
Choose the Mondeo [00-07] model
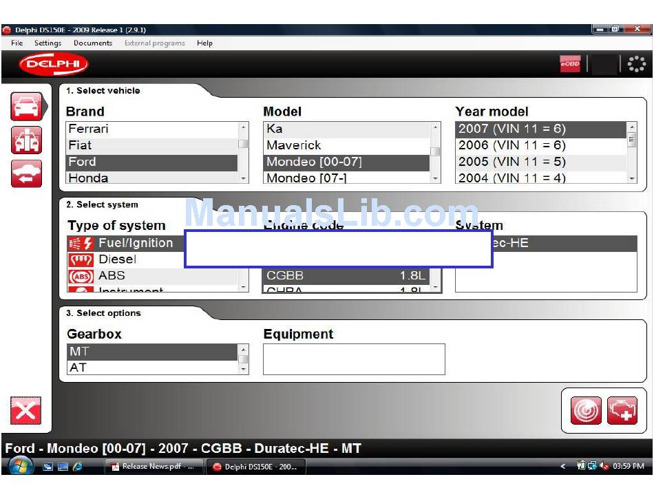coord(346,162)
